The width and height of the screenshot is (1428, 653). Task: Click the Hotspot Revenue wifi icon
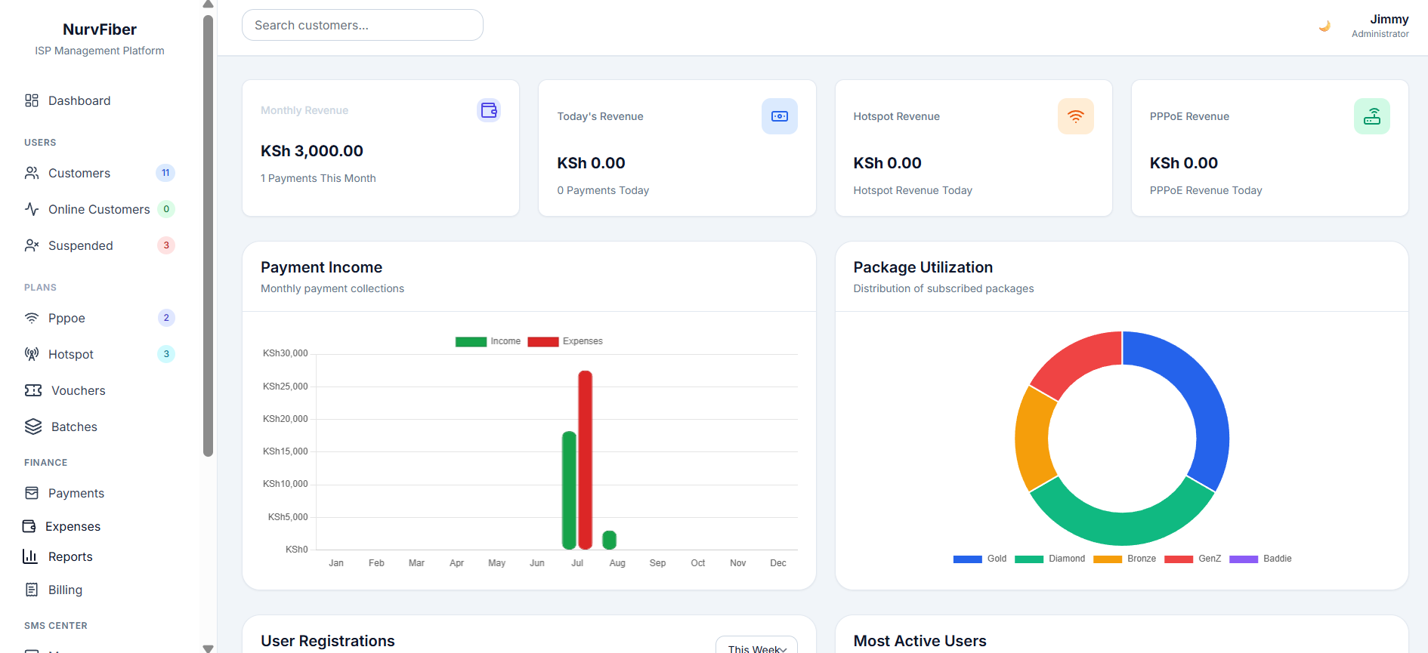click(x=1075, y=116)
